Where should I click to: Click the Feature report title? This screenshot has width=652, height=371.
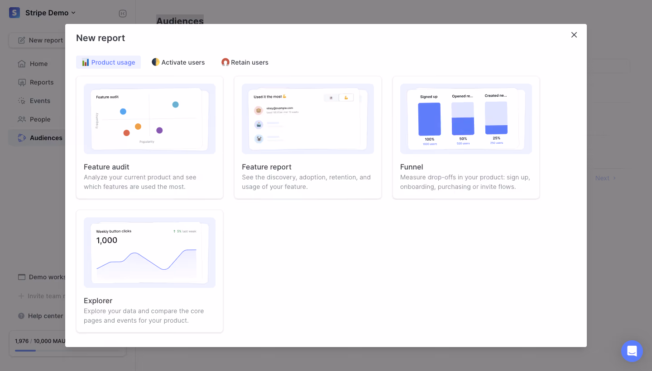pyautogui.click(x=267, y=167)
